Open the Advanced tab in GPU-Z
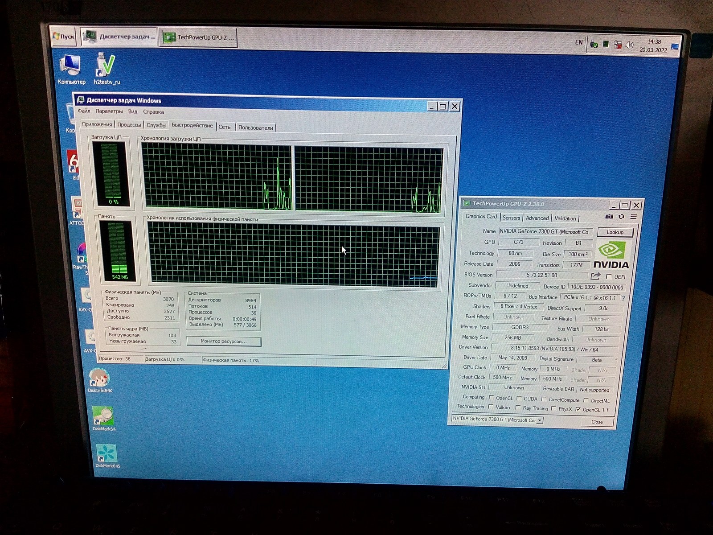 (x=537, y=218)
